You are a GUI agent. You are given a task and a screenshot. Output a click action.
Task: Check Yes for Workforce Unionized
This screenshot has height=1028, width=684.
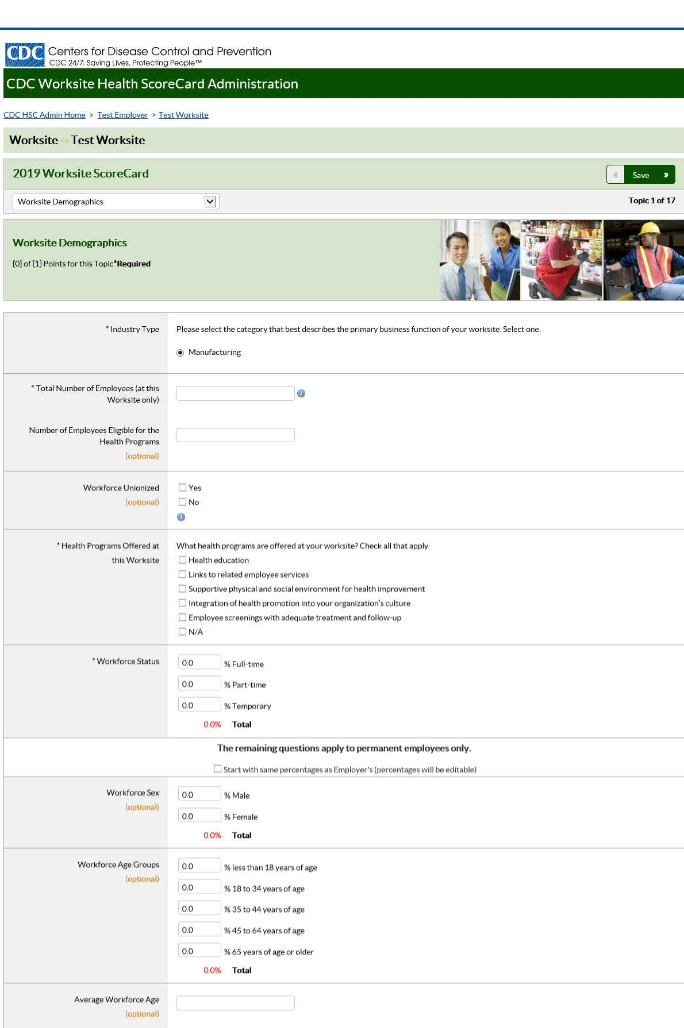coord(182,488)
